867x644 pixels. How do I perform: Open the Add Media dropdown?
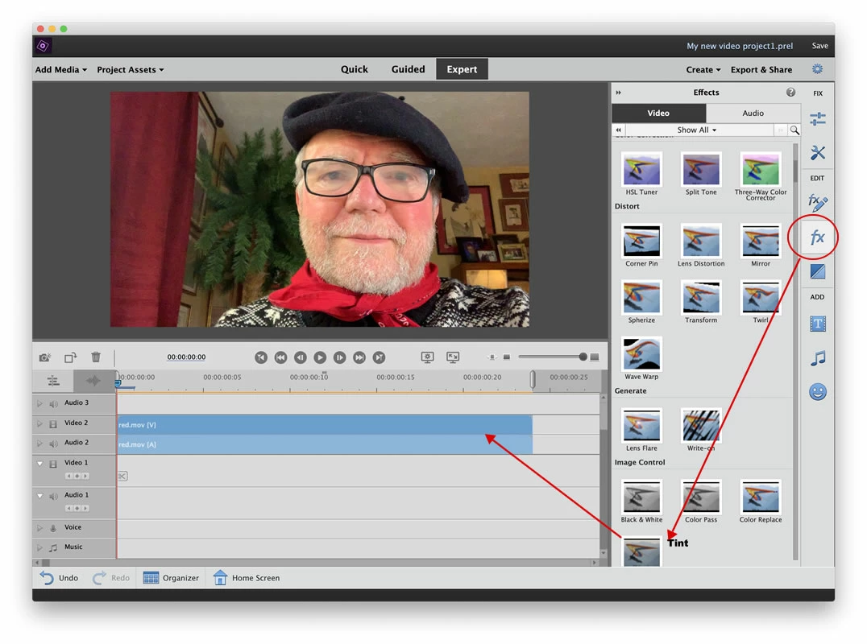point(60,69)
